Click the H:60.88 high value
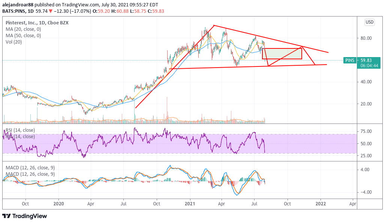 [120, 11]
